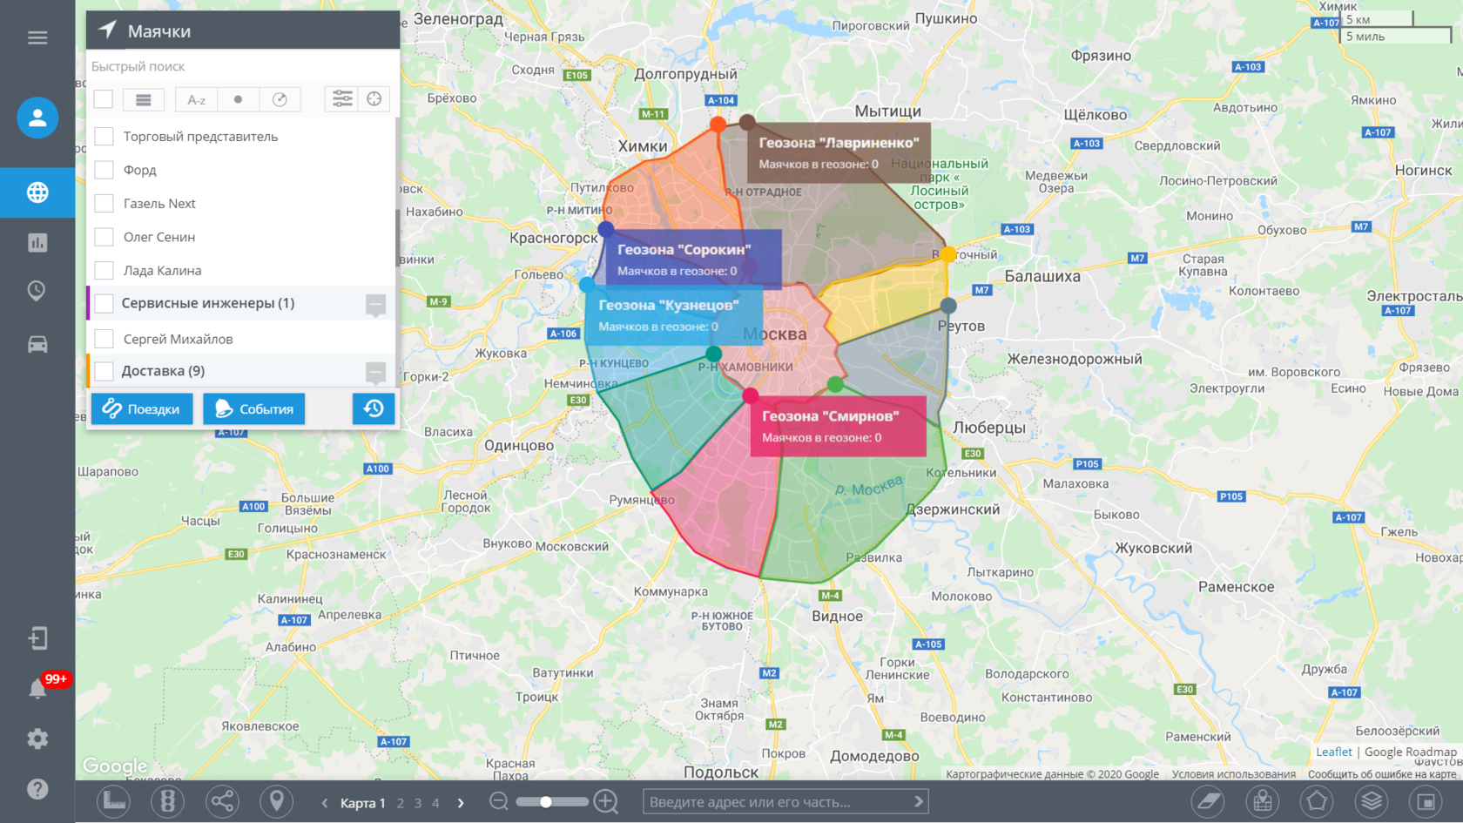
Task: Open the События events button
Action: click(x=254, y=408)
